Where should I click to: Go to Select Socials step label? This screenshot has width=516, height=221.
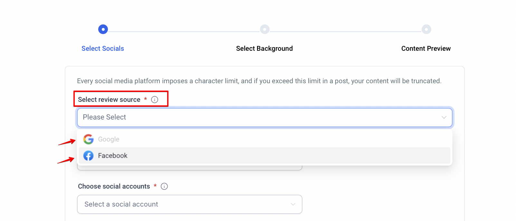pyautogui.click(x=103, y=49)
